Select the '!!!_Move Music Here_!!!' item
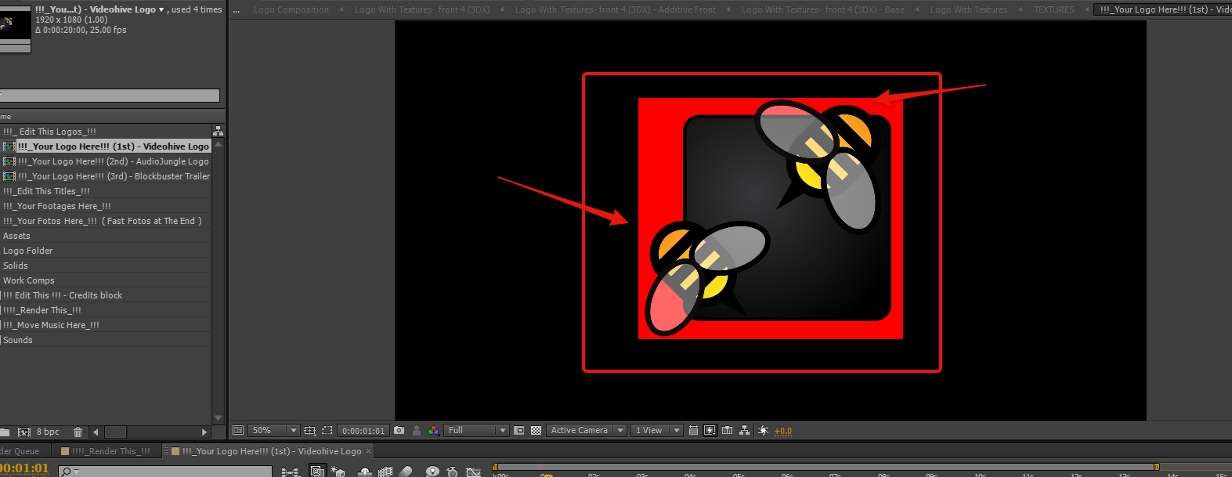 coord(51,325)
